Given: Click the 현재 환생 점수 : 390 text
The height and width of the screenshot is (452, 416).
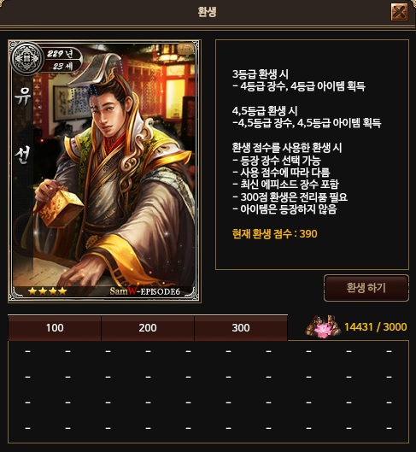Looking at the screenshot, I should (274, 234).
